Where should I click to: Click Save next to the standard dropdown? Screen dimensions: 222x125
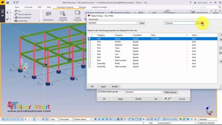142,23
